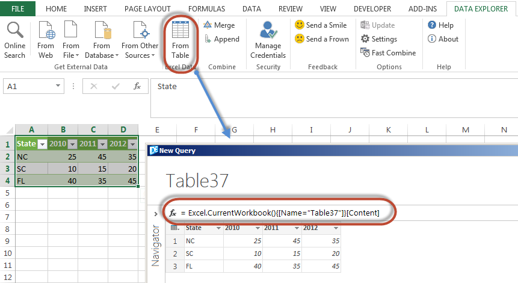Click the New Query formula bar text
518x283 pixels.
(284, 213)
